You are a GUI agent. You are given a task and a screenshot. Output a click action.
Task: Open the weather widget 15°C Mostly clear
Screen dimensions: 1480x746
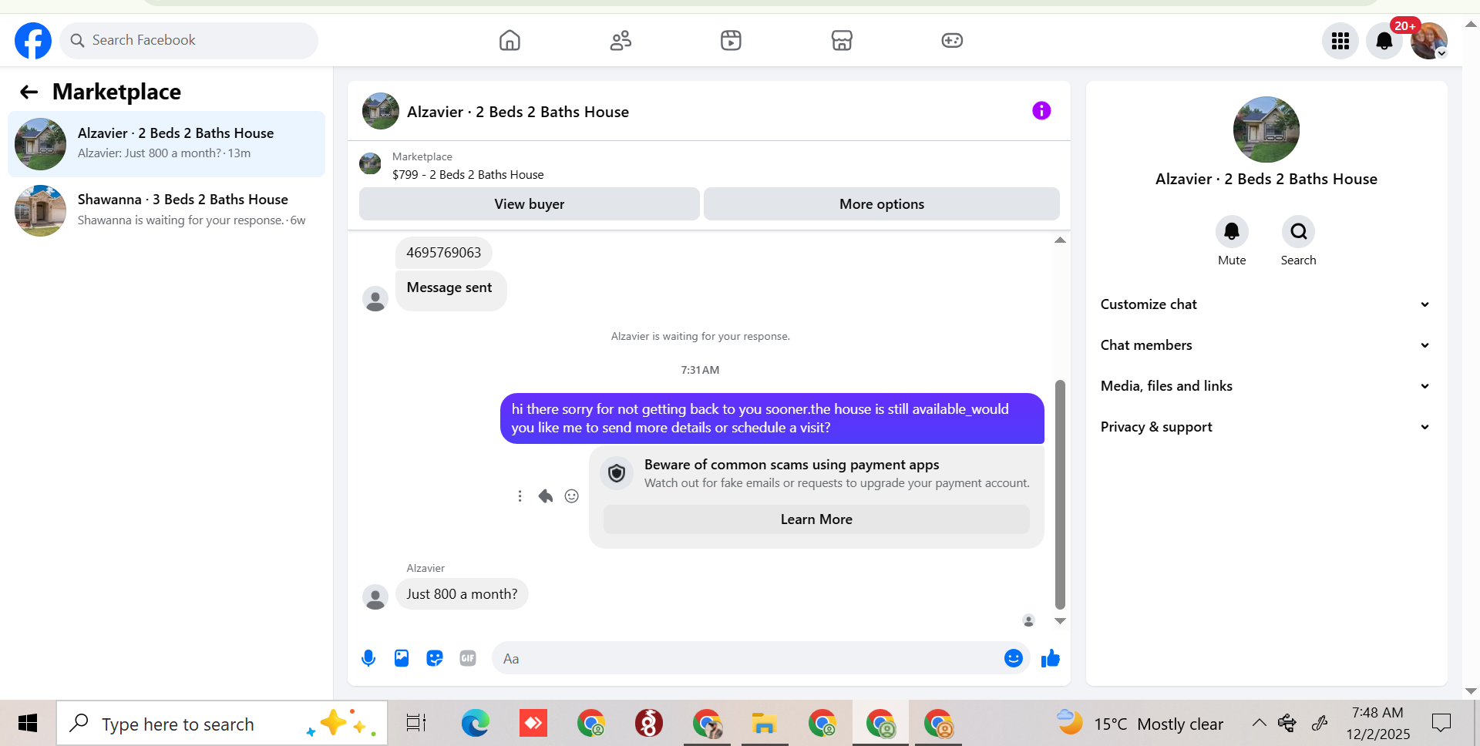(1139, 723)
